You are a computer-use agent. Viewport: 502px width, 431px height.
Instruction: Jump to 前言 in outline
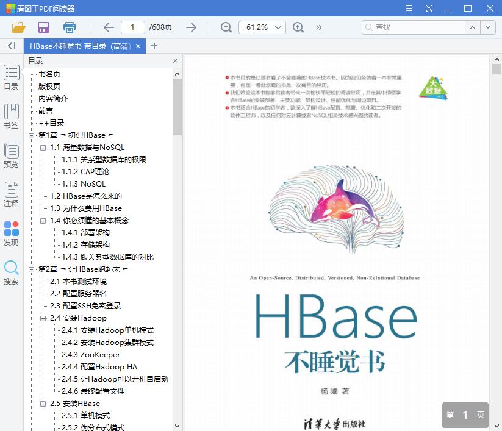(46, 111)
